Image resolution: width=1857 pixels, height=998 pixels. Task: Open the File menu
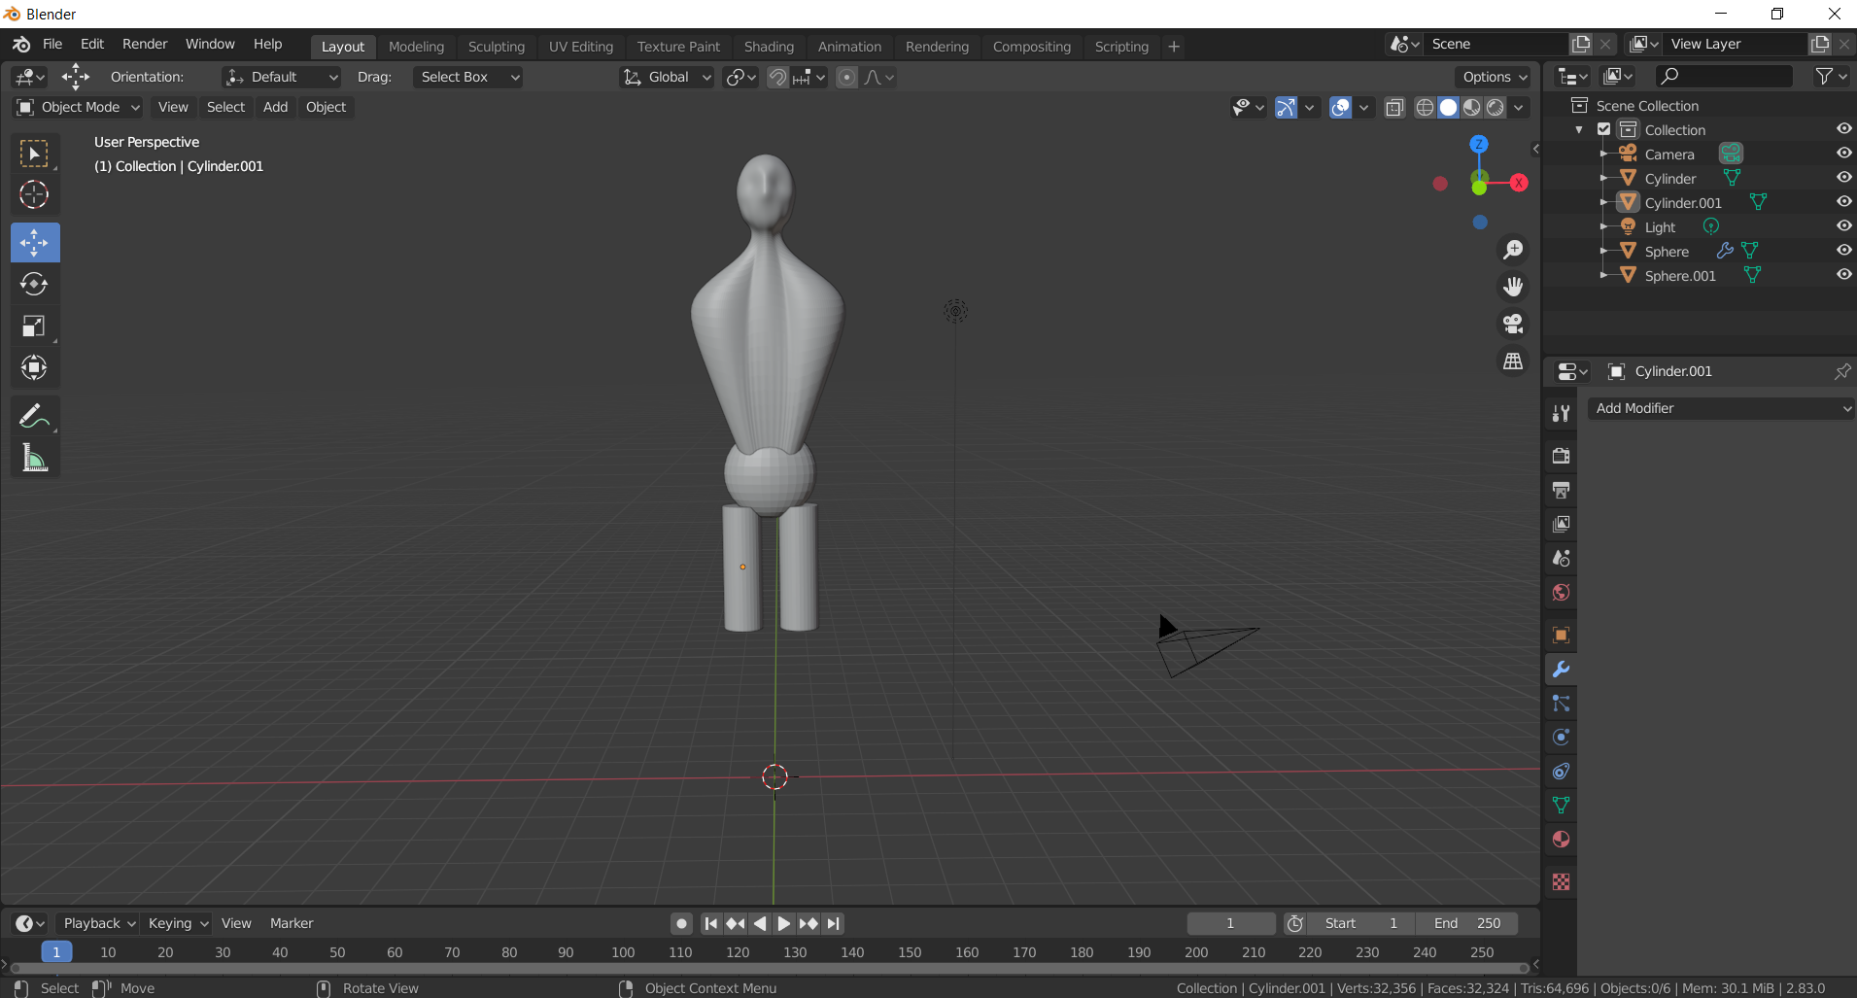52,44
